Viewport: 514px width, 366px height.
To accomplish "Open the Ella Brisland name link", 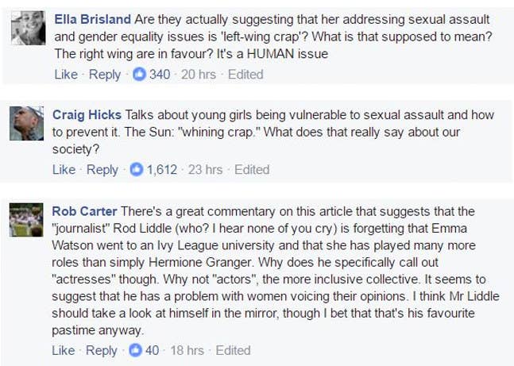I will click(x=93, y=19).
